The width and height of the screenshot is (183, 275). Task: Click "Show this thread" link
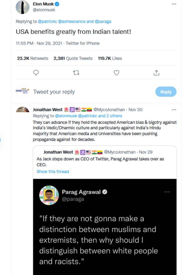coord(53,171)
